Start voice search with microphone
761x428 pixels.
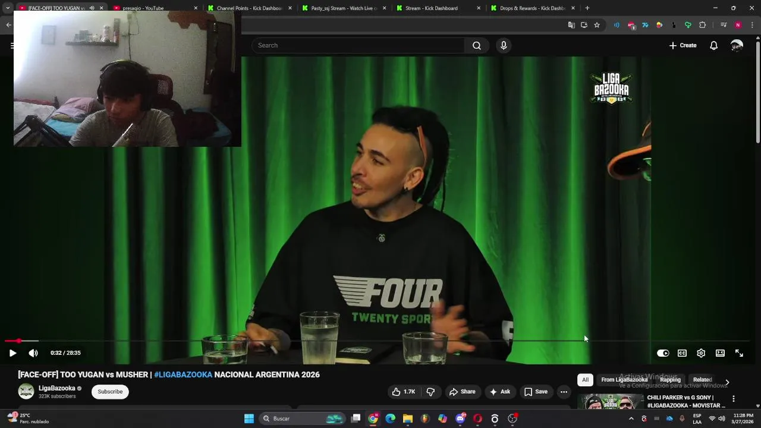click(504, 45)
